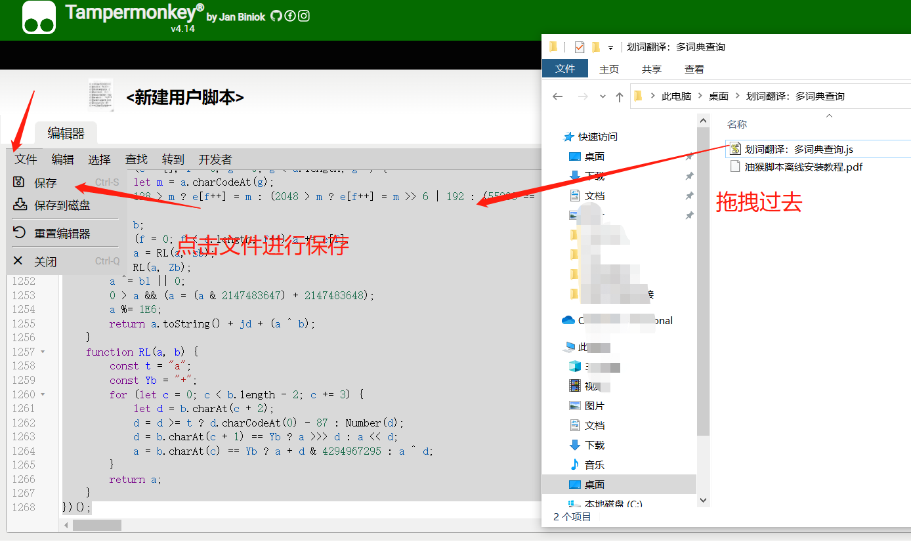This screenshot has height=542, width=911.
Task: Click line number 1262 in the gutter
Action: coord(24,423)
